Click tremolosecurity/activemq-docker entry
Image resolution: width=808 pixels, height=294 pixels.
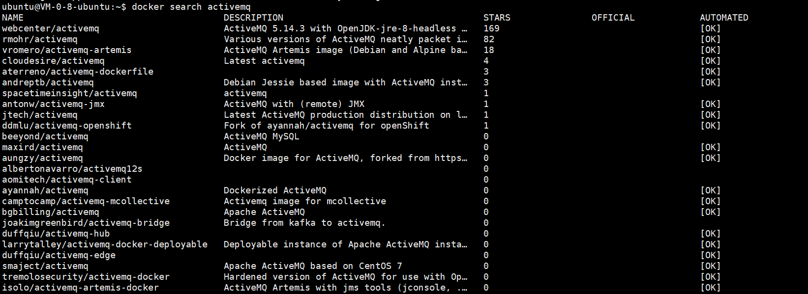click(86, 277)
